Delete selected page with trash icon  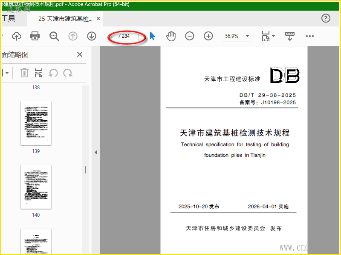(24, 73)
